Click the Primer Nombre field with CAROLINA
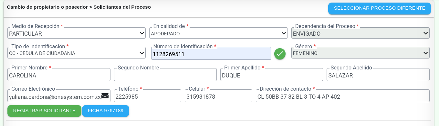Screen dimensions: 439x126 [x=59, y=75]
